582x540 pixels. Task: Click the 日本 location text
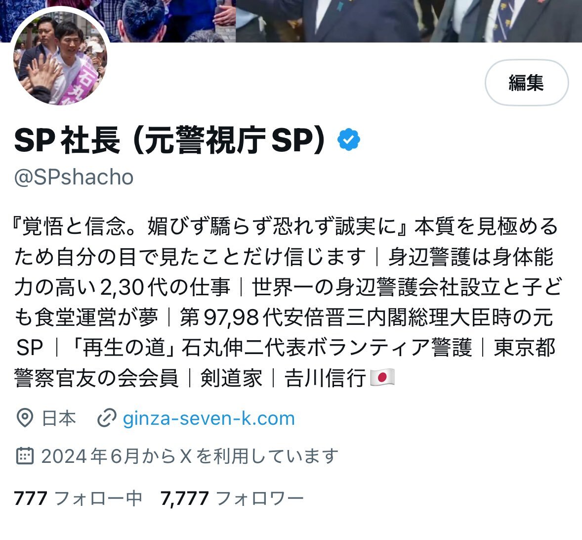(x=59, y=418)
